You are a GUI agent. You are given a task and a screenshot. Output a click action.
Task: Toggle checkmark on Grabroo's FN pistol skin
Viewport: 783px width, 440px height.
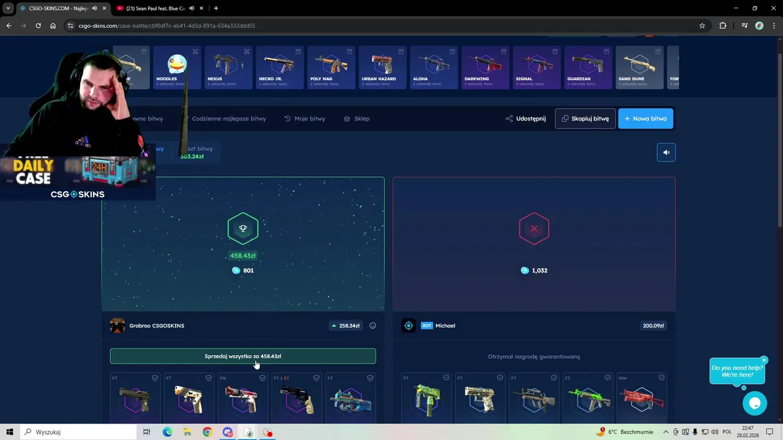pos(262,378)
